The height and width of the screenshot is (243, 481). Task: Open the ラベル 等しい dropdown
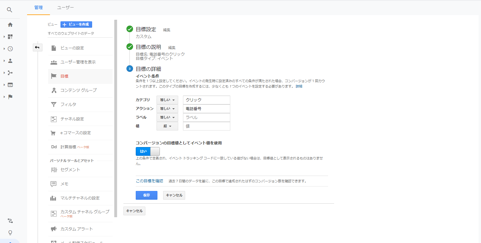coord(167,117)
